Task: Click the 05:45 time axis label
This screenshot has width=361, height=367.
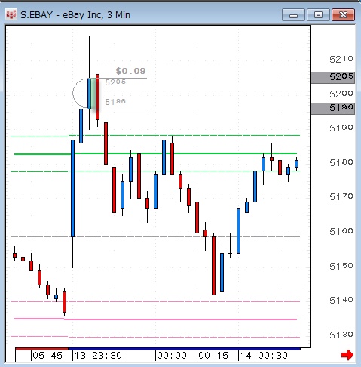Action: [x=47, y=356]
